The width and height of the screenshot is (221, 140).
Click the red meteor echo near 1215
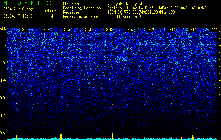click(x=113, y=104)
